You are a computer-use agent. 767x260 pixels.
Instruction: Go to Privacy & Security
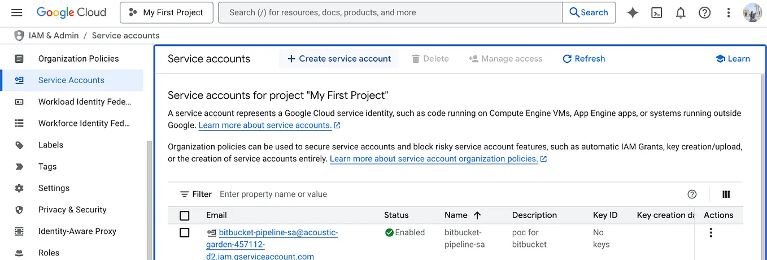coord(72,210)
